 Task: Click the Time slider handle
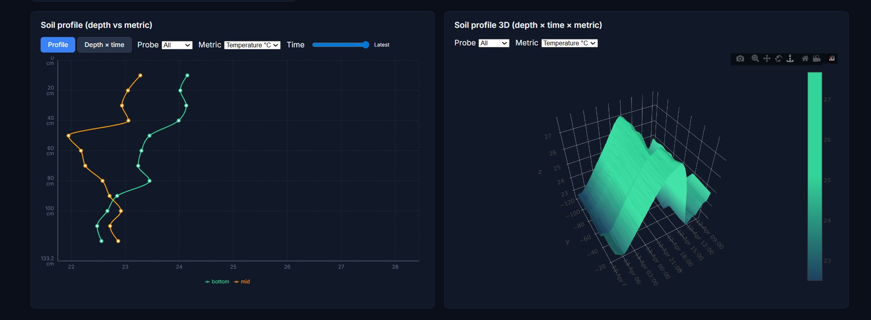366,45
